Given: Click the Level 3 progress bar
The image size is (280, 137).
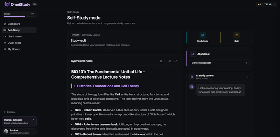Looking at the screenshot, I should point(19,16).
